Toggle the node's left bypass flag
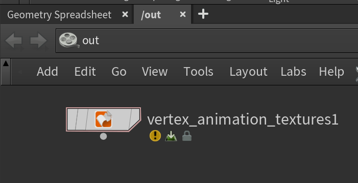This screenshot has height=183, width=358. 71,119
